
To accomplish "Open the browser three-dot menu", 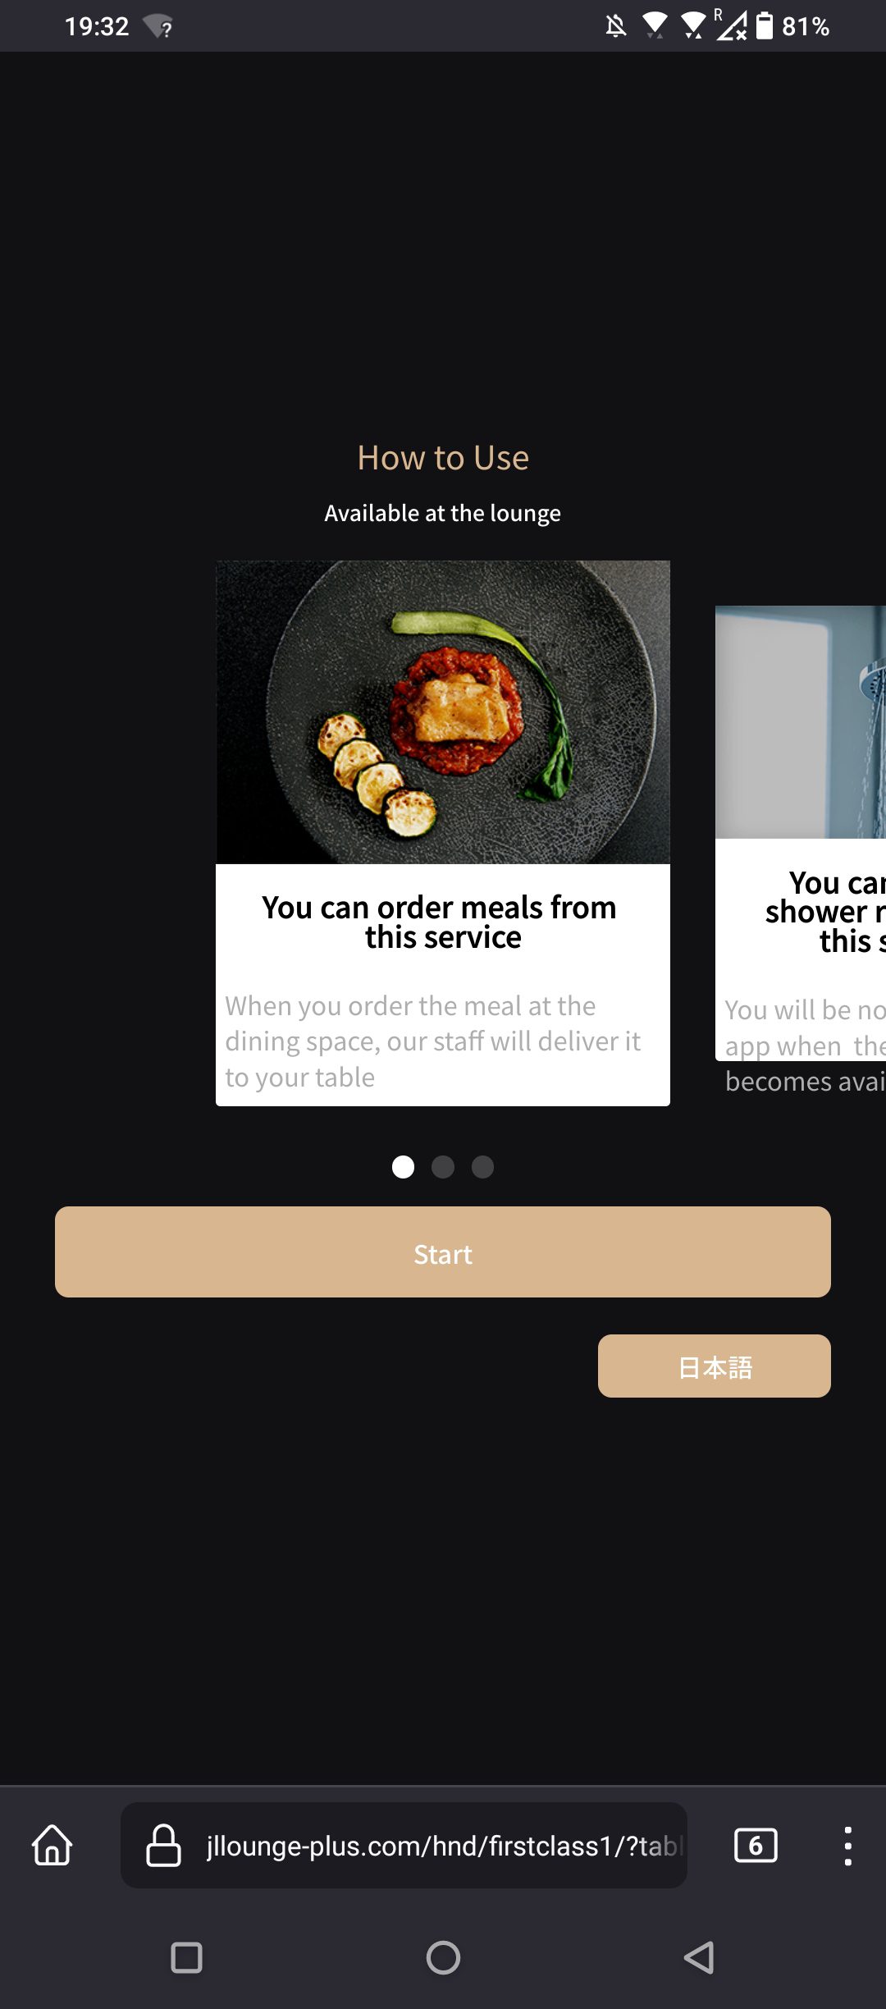I will [x=847, y=1846].
